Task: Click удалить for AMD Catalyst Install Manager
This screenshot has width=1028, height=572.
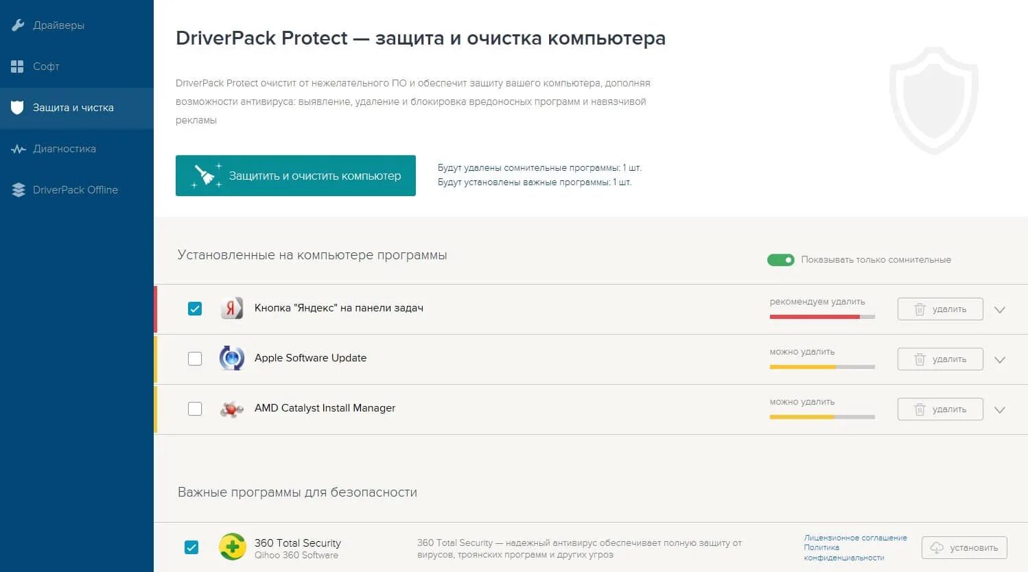Action: (x=940, y=409)
